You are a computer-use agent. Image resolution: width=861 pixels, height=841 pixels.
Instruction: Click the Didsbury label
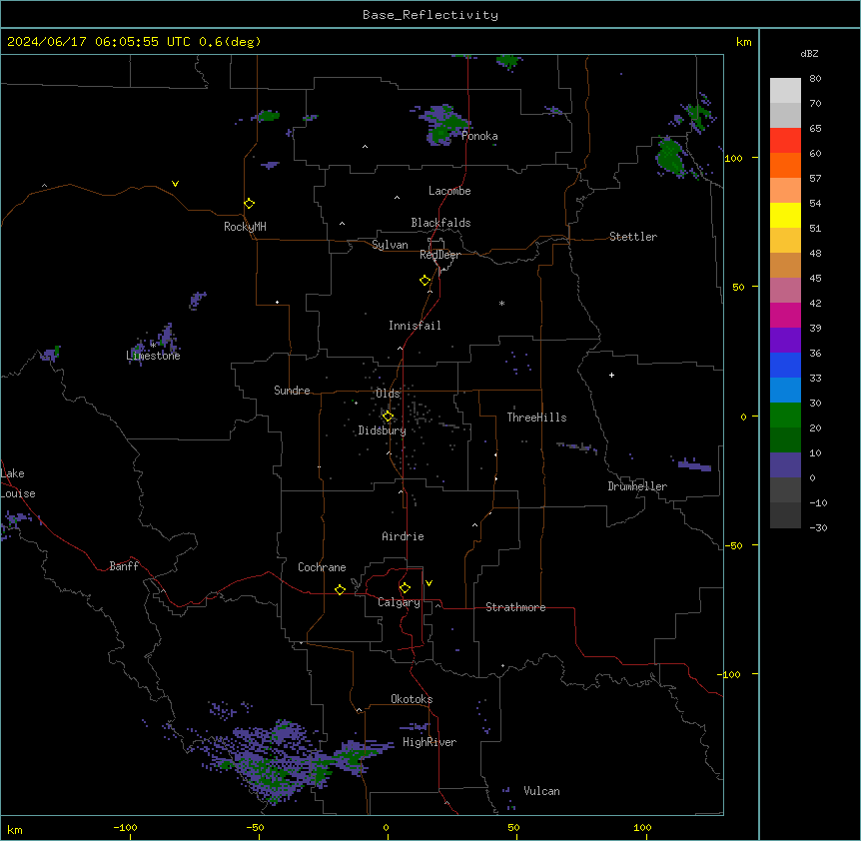[382, 430]
